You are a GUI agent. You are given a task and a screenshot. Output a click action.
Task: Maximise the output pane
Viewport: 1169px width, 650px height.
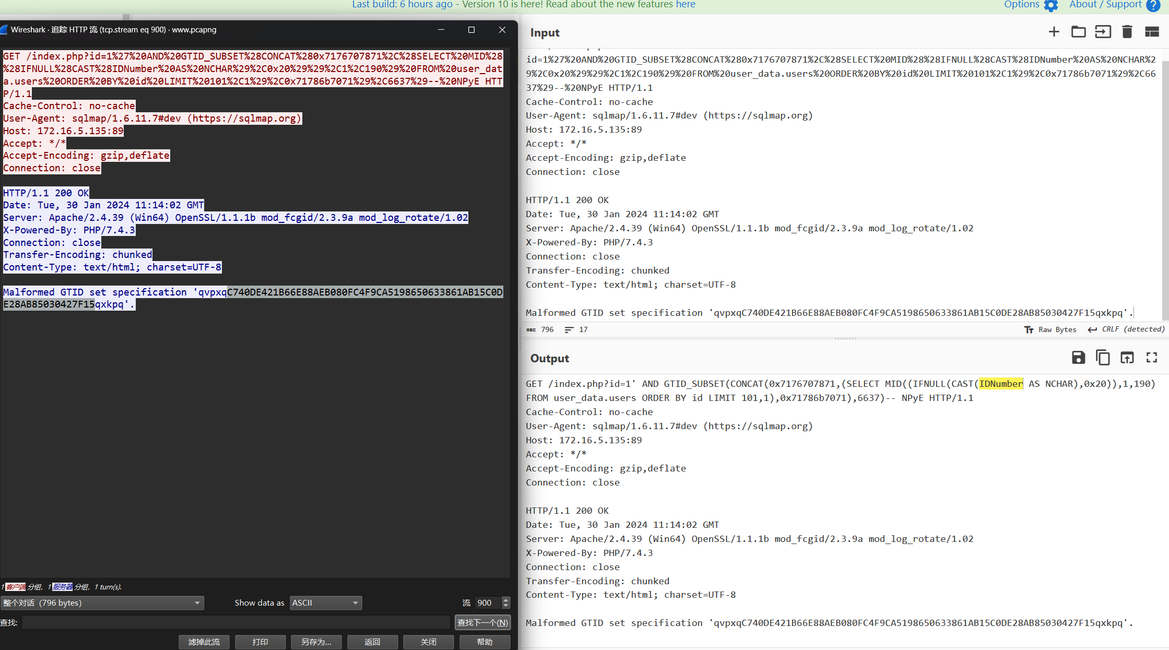pos(1152,358)
